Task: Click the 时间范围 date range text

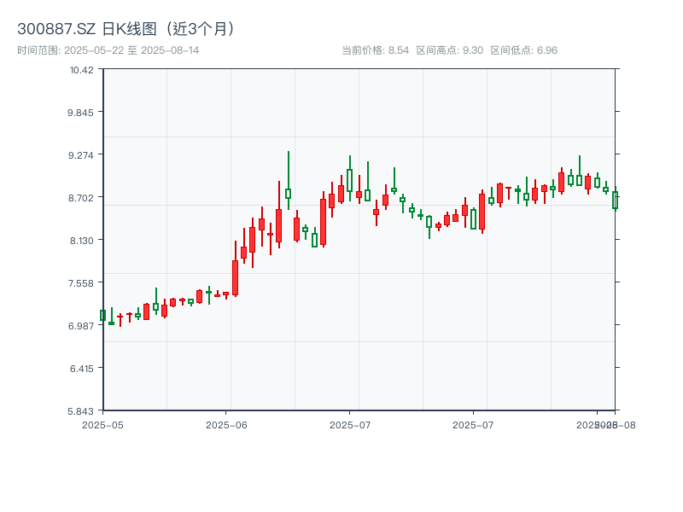Action: [108, 50]
